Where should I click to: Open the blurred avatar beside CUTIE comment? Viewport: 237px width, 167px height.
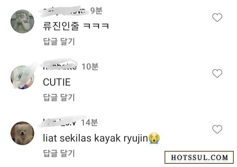(x=22, y=77)
